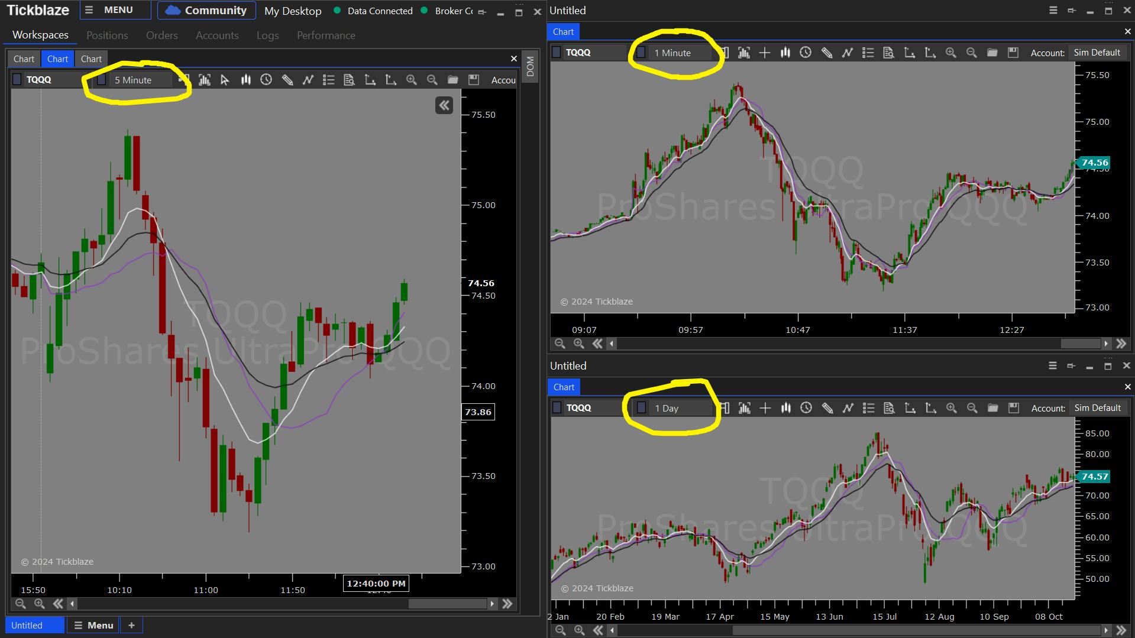
Task: Open the chart trader bars icon on 1 Minute chart
Action: 744,53
